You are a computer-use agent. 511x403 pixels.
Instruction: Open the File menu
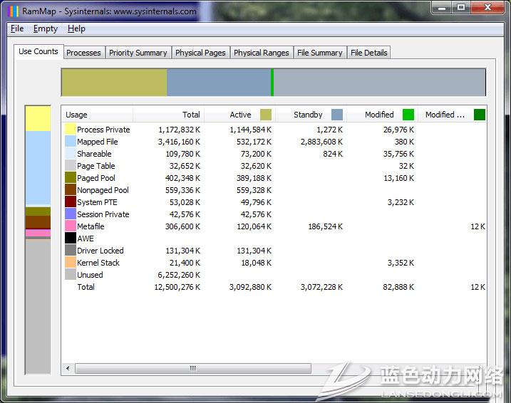[17, 28]
